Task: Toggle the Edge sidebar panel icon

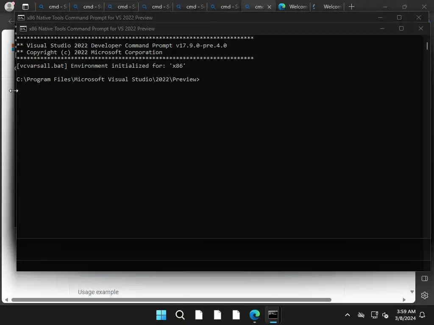Action: [x=425, y=278]
